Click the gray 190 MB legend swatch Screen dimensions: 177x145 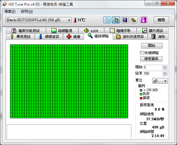click(141, 90)
